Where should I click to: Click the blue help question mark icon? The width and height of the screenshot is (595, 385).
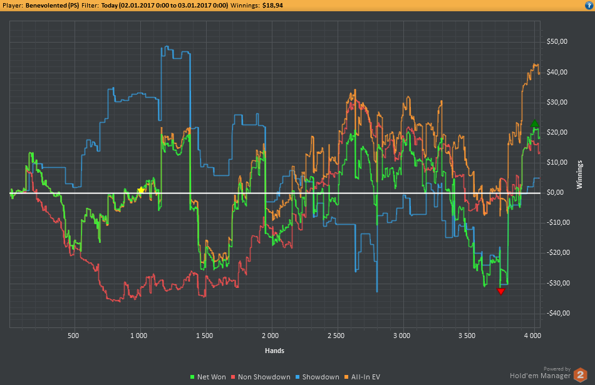(587, 5)
